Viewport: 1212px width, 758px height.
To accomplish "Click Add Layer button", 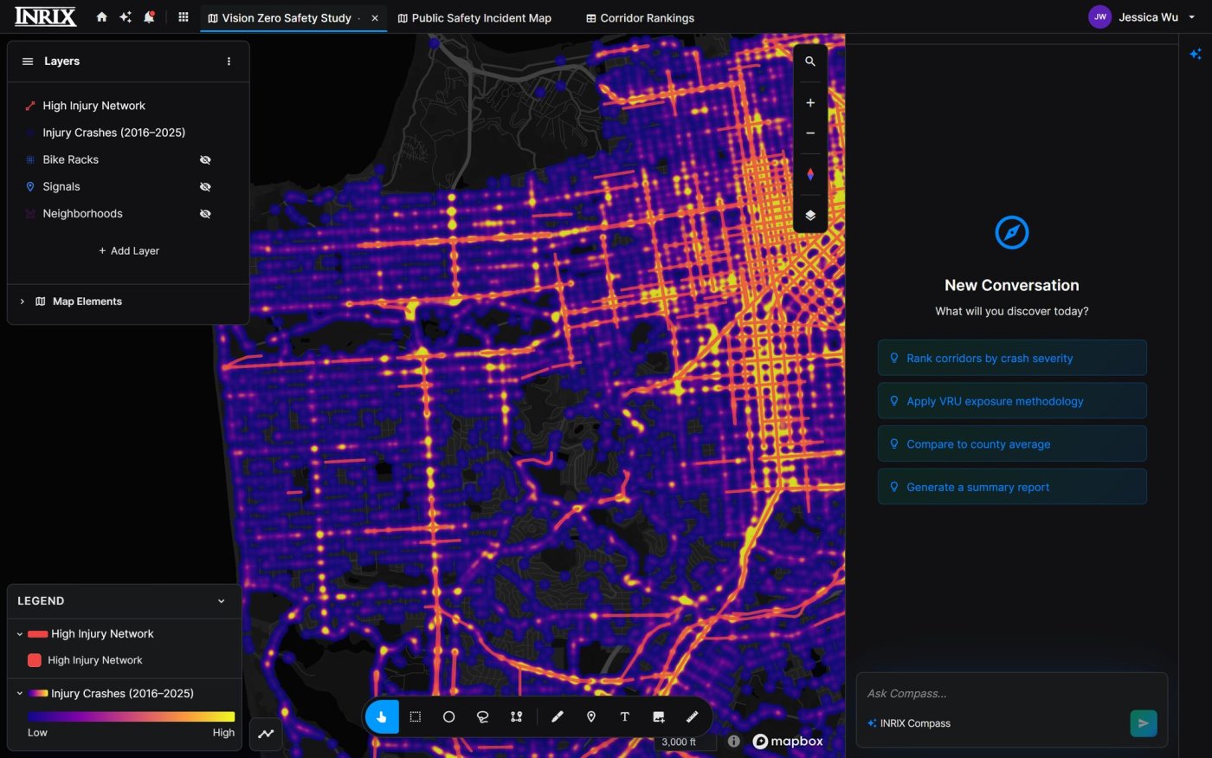I will 128,251.
